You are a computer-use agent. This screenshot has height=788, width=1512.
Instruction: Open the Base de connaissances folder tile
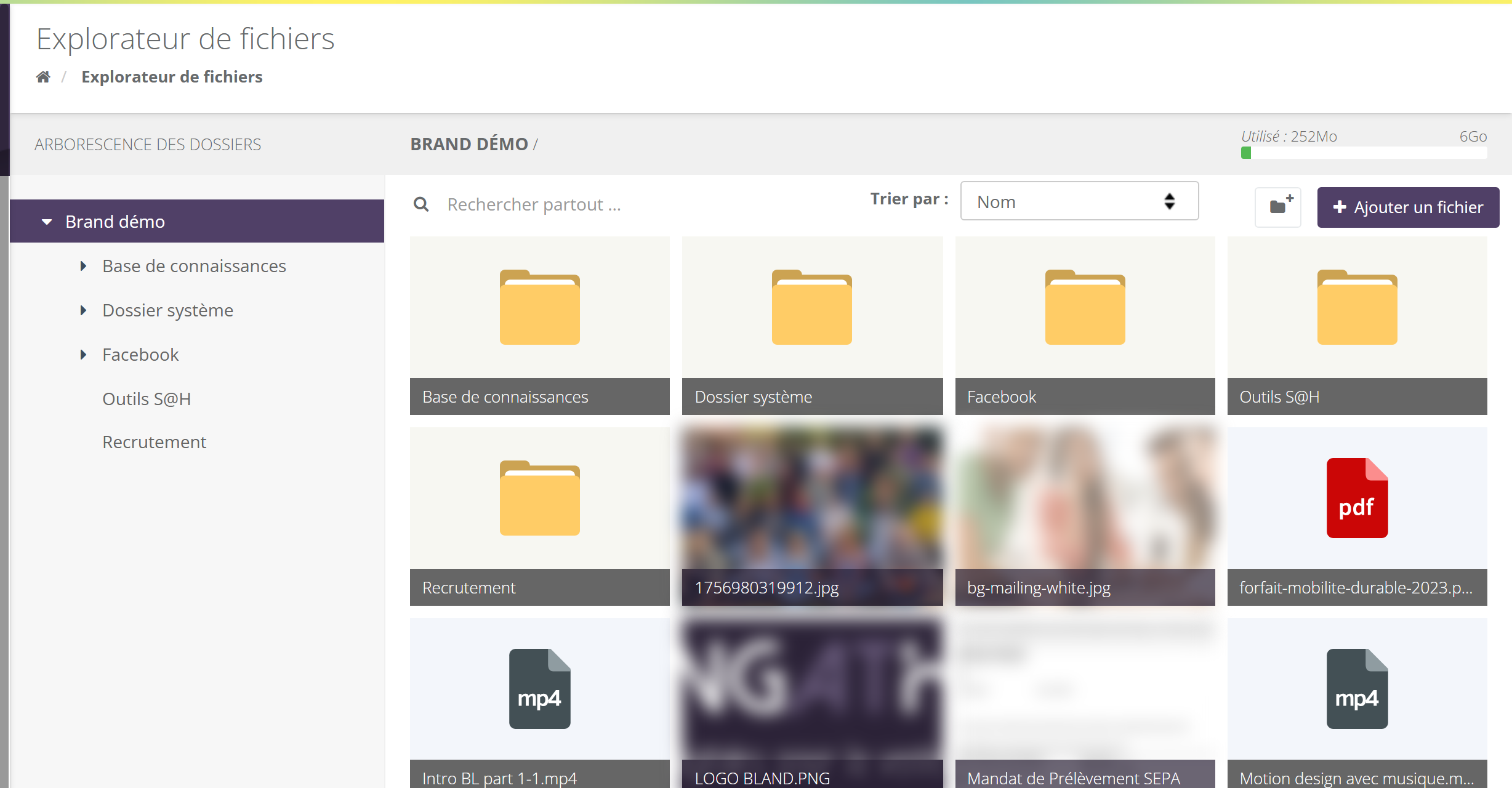click(x=540, y=326)
